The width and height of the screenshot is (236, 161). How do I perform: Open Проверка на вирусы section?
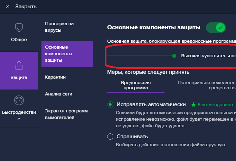pyautogui.click(x=59, y=27)
